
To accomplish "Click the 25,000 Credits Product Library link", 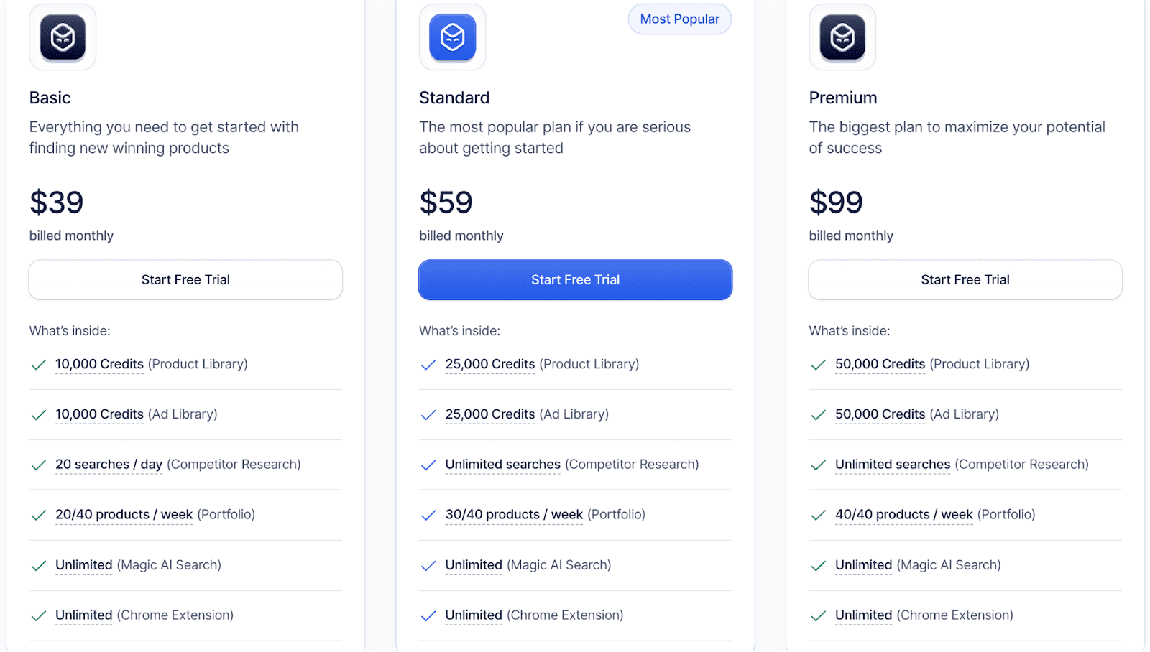I will [x=490, y=364].
